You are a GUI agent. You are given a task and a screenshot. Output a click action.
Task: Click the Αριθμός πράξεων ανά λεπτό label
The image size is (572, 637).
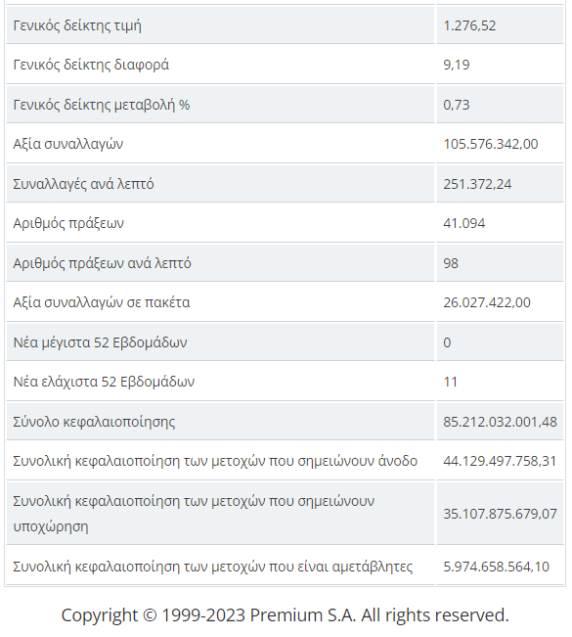pos(102,263)
